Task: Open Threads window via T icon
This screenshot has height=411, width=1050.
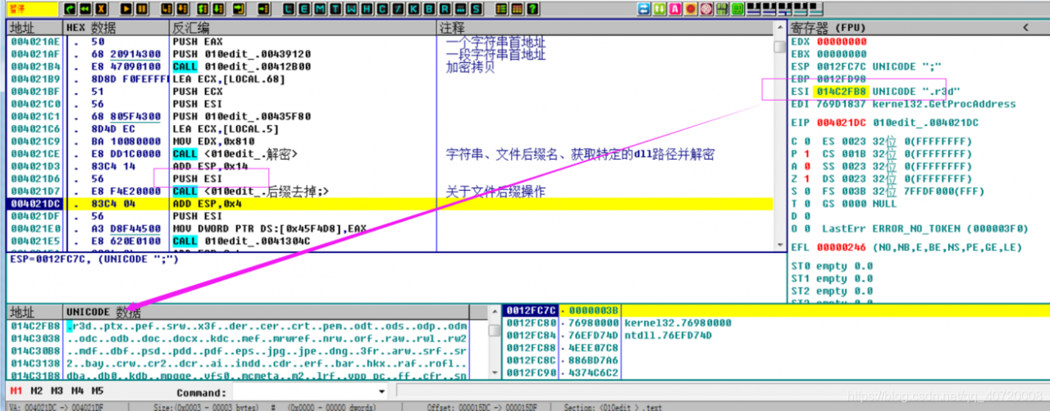Action: [336, 8]
